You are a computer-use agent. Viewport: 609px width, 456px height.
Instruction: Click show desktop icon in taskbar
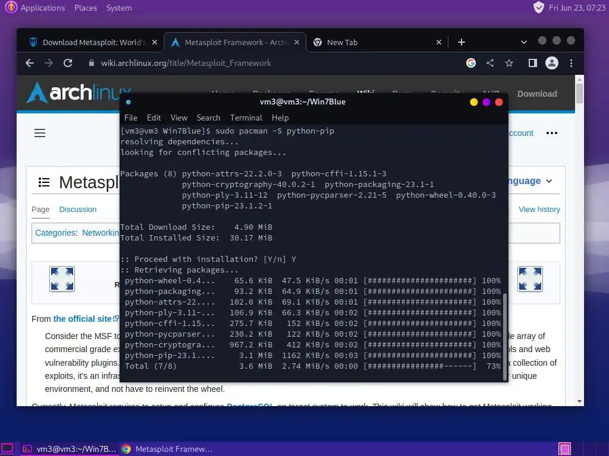(8, 449)
